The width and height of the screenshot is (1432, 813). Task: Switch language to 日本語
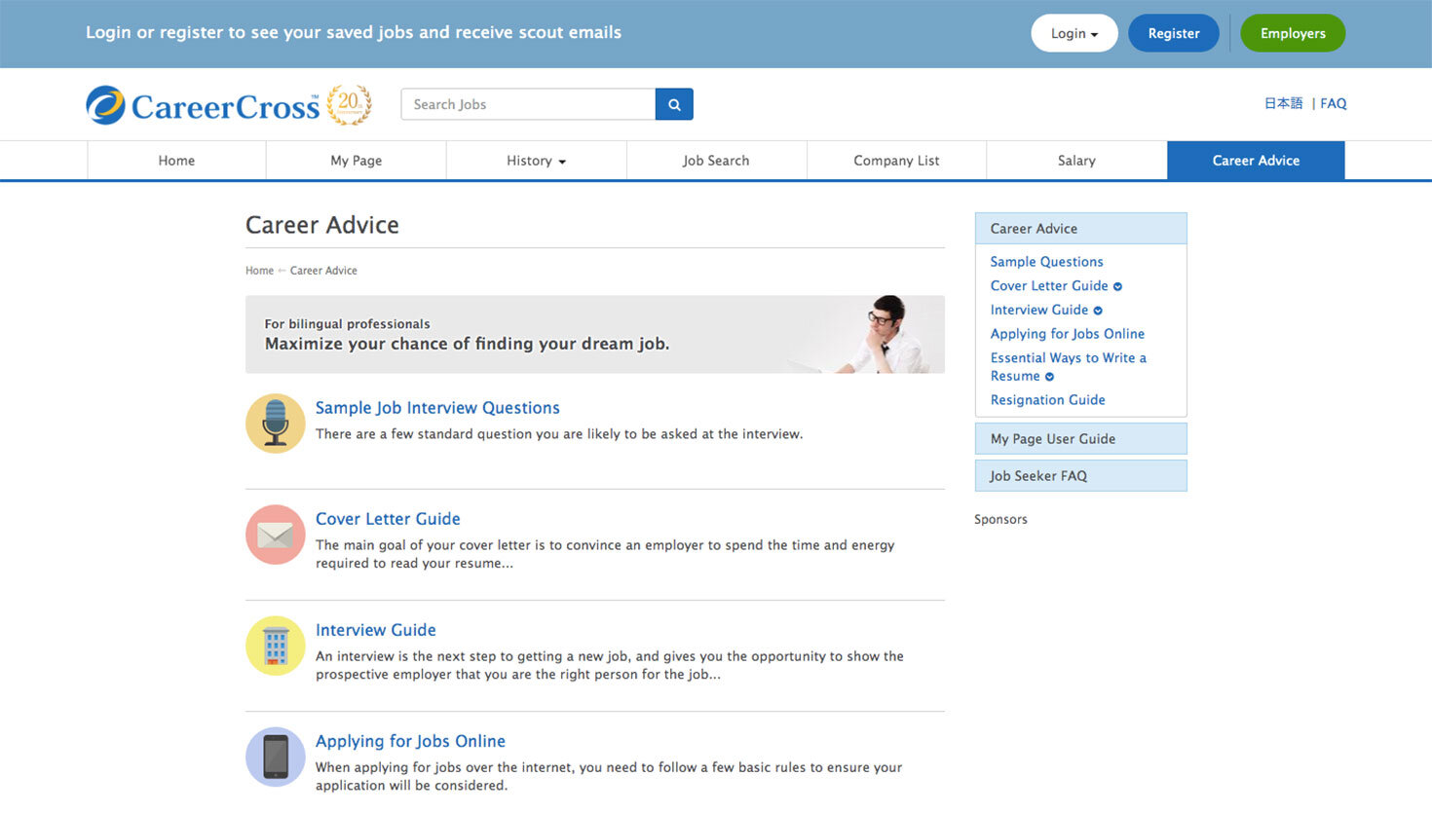pyautogui.click(x=1283, y=103)
